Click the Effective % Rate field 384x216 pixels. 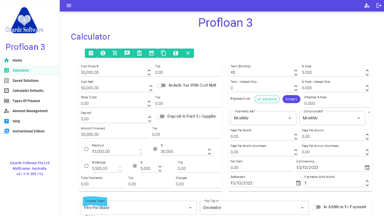(337, 103)
